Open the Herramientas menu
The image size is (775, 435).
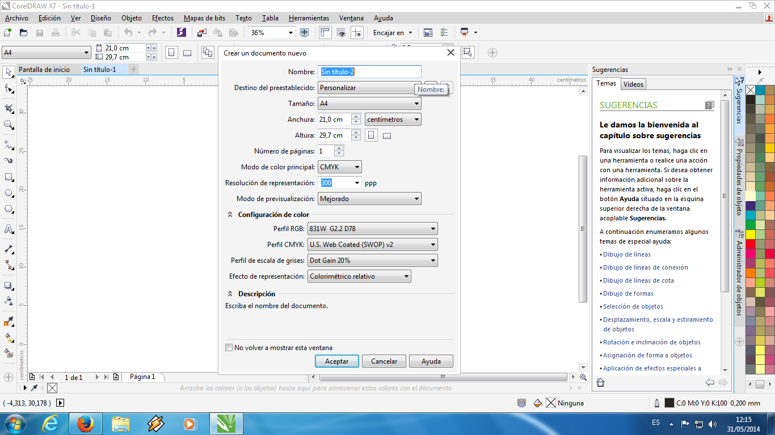click(x=309, y=18)
